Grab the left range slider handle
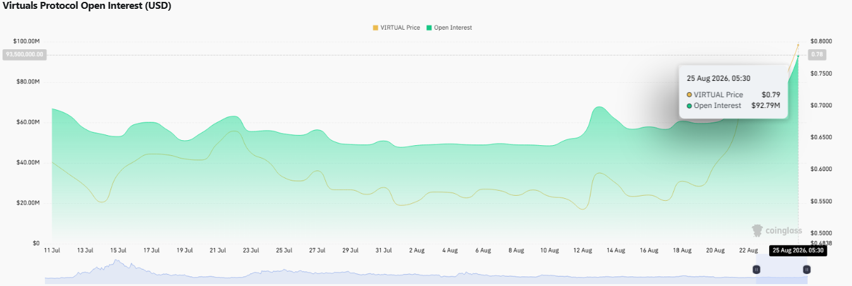 pyautogui.click(x=756, y=270)
